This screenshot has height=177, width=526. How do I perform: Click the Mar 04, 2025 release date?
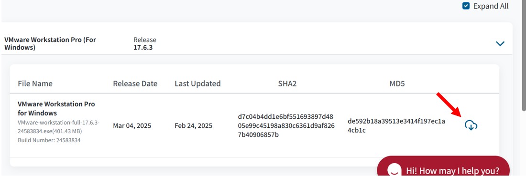(132, 126)
